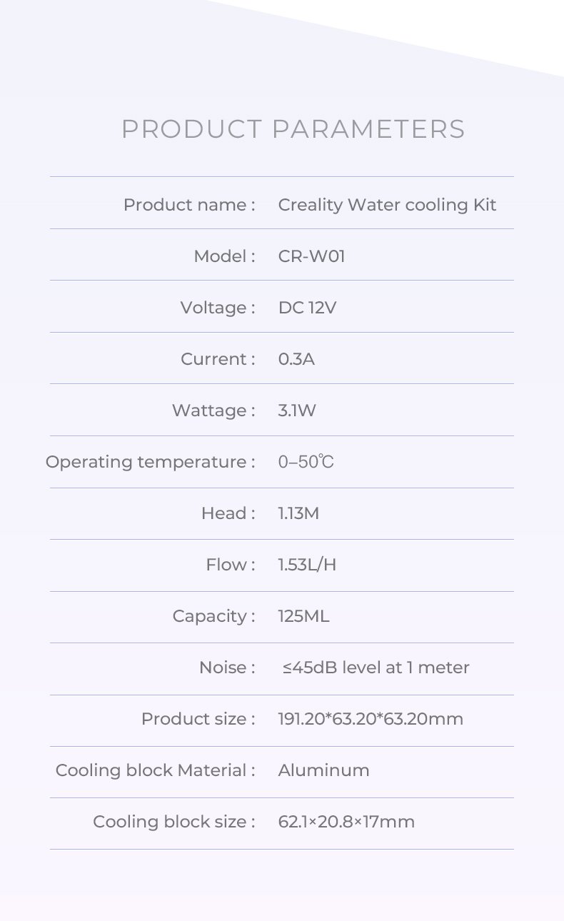The width and height of the screenshot is (564, 921).
Task: Click the Product name label
Action: 189,205
